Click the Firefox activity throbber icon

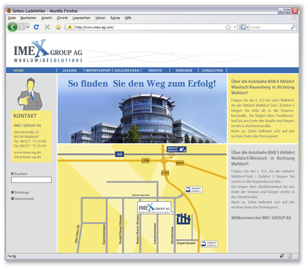click(x=294, y=18)
